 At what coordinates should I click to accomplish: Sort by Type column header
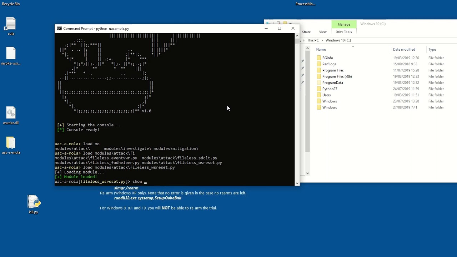coord(432,50)
